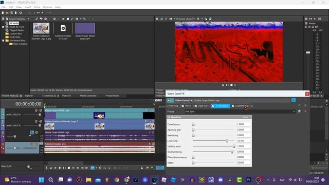
Task: Open Photoshop from the taskbar
Action: [x=249, y=180]
